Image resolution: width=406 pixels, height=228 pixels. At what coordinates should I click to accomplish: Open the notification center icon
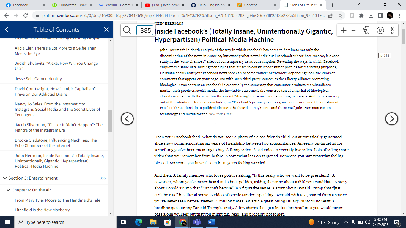(x=396, y=222)
